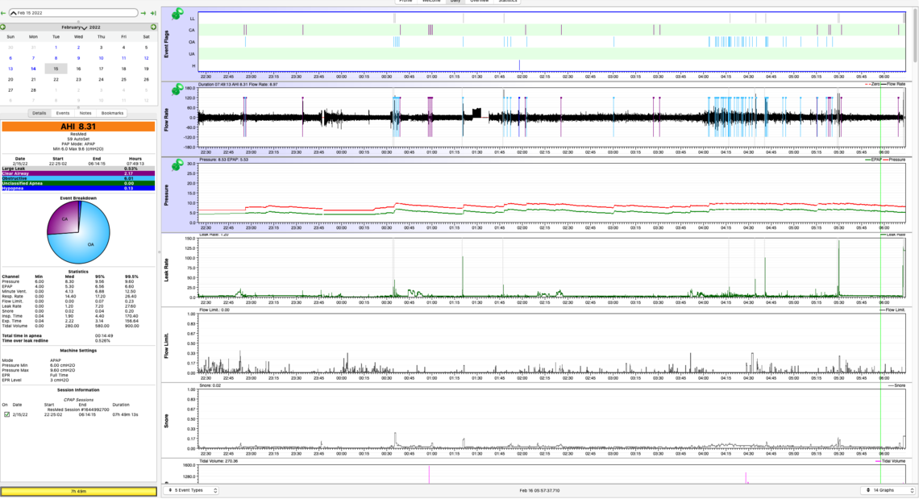Image resolution: width=919 pixels, height=499 pixels.
Task: Switch to the Details tab
Action: tap(40, 113)
